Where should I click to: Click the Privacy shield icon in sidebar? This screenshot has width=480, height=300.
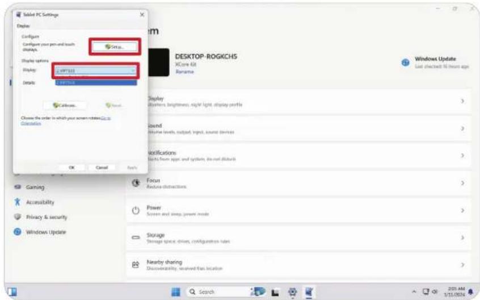18,216
